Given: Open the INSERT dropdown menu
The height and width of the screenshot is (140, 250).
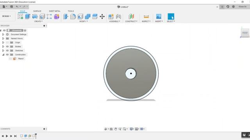Looking at the screenshot, I should tap(159, 21).
